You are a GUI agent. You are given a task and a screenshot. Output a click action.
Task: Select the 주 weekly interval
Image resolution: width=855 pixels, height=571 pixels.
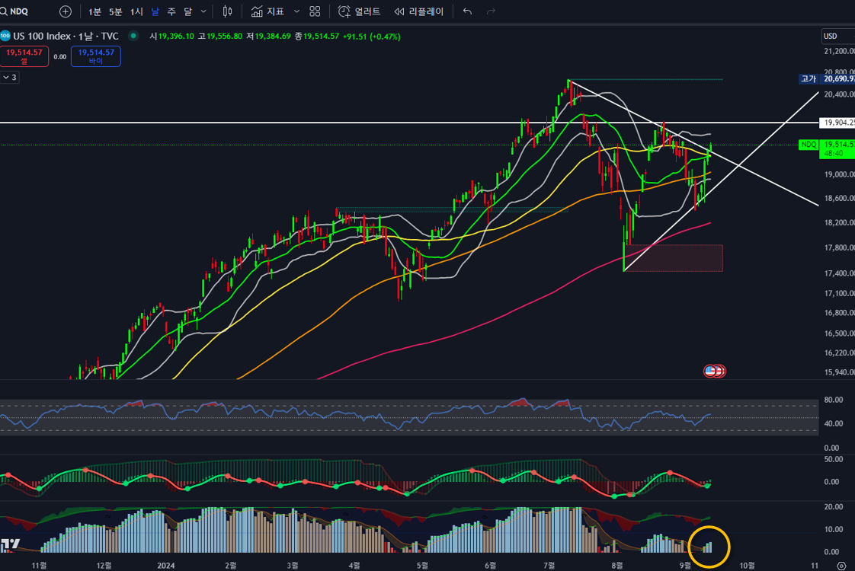171,11
